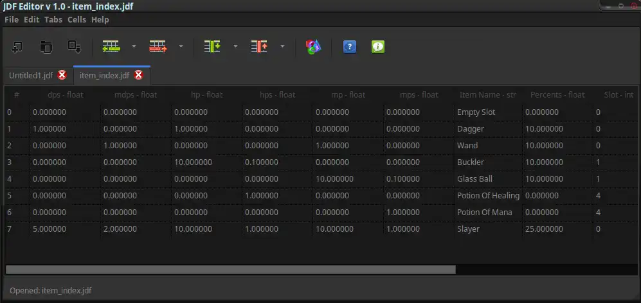Click the 'Slot - int' column header
The image size is (641, 303).
pyautogui.click(x=615, y=95)
